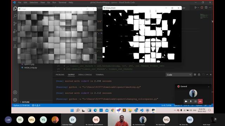Open the Source Control view
Screen dimensions: 225x126
[x=15, y=23]
